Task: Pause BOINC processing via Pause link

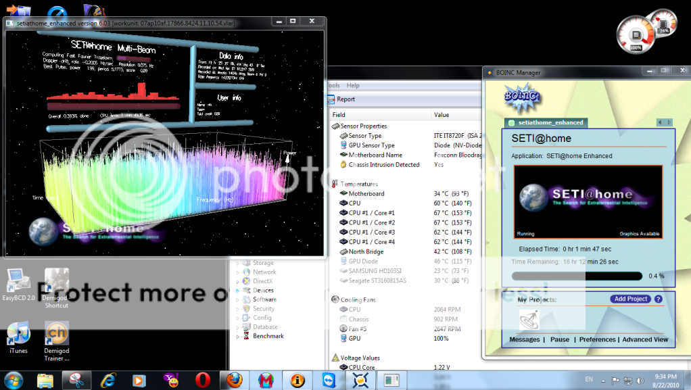Action: coord(559,339)
